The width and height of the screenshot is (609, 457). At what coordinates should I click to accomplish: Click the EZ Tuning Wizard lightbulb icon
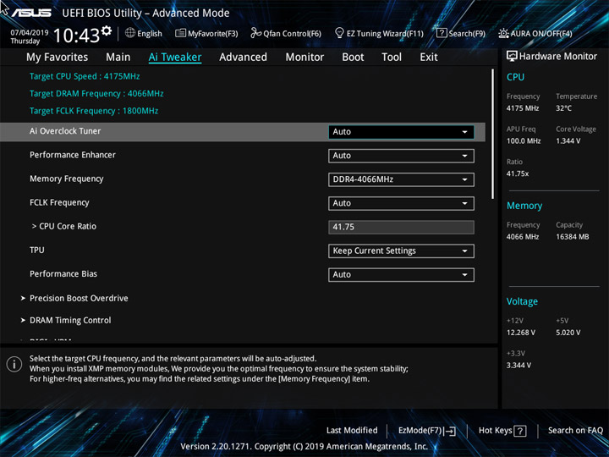click(x=339, y=33)
